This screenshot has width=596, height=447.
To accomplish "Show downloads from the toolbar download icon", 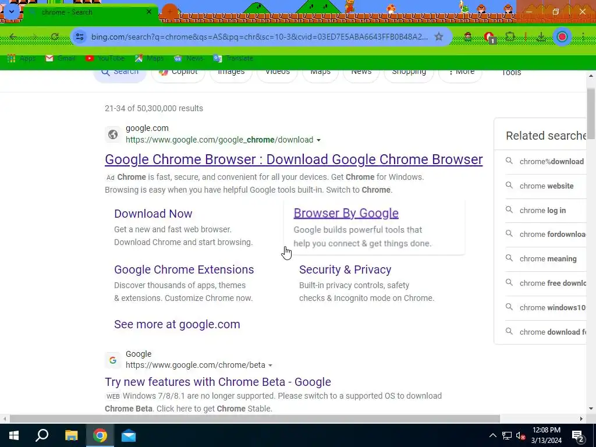I will (541, 37).
